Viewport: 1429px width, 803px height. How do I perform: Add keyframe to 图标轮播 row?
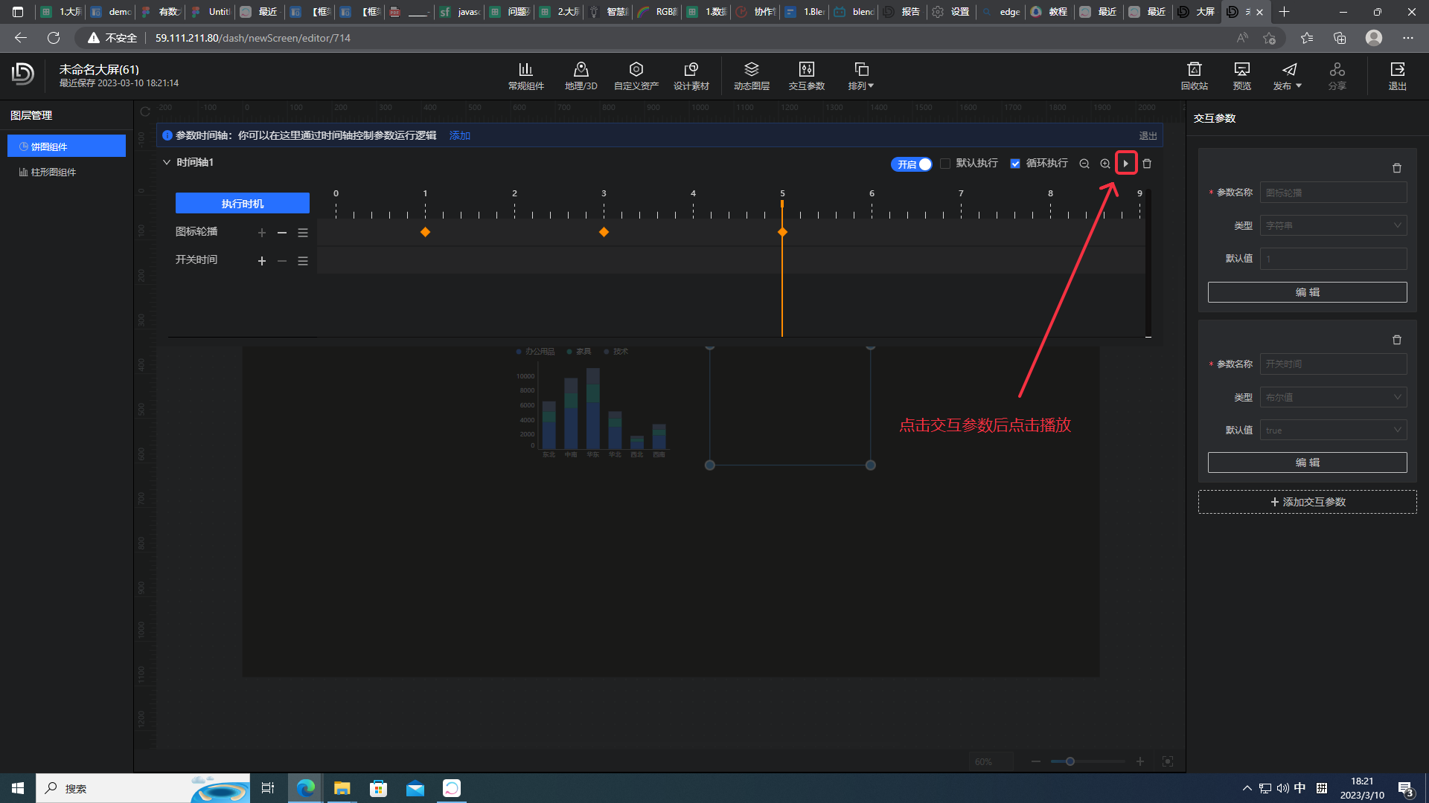(x=262, y=233)
